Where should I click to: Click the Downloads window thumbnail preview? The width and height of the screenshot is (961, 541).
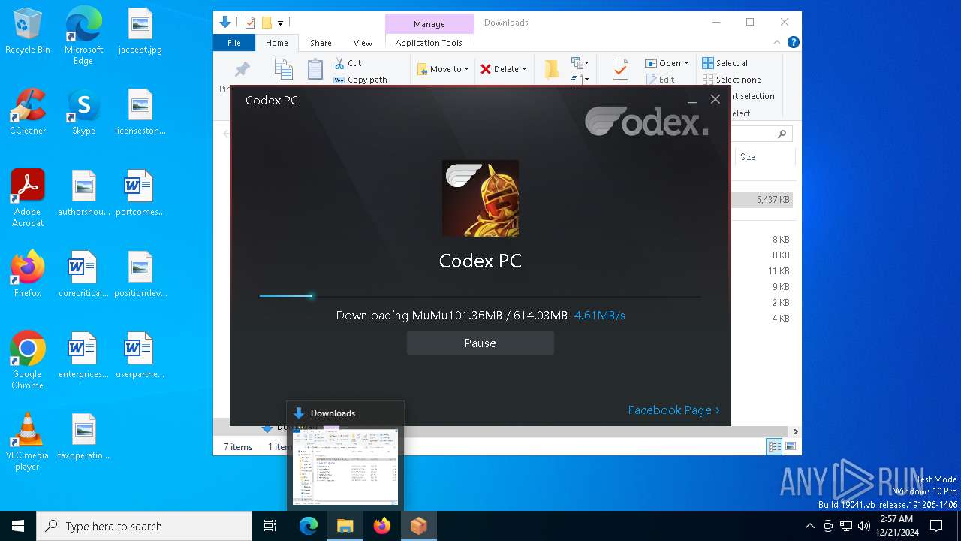pyautogui.click(x=345, y=467)
